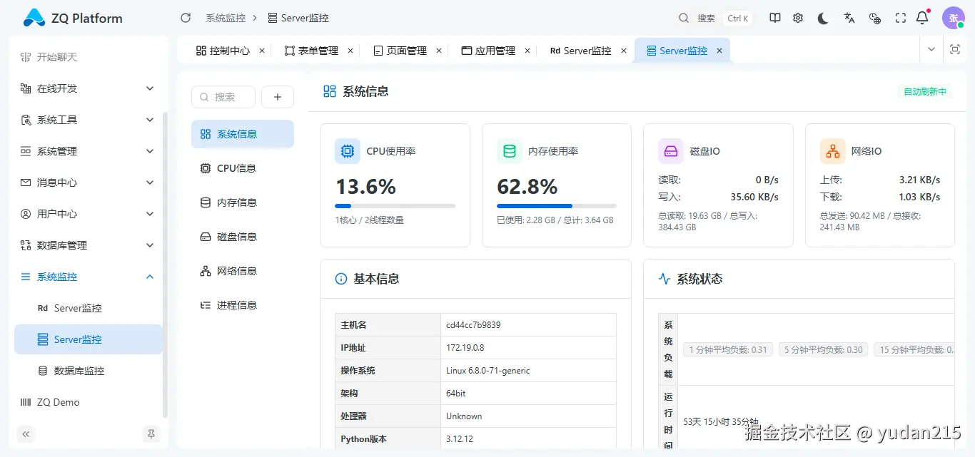This screenshot has width=975, height=457.
Task: Click the 1 分钟平均负载: 0.31 tag
Action: coord(728,349)
